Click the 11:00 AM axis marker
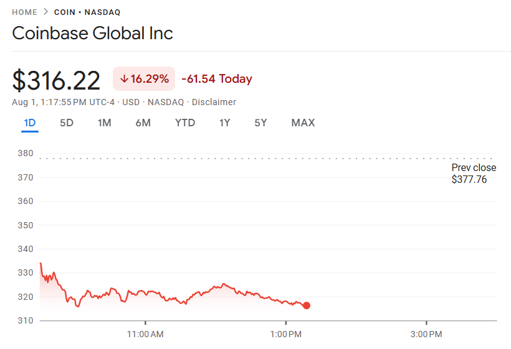Screen dimensions: 511x349 145,334
